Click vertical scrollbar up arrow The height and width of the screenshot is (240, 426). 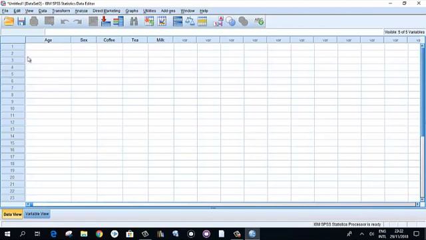pyautogui.click(x=423, y=45)
